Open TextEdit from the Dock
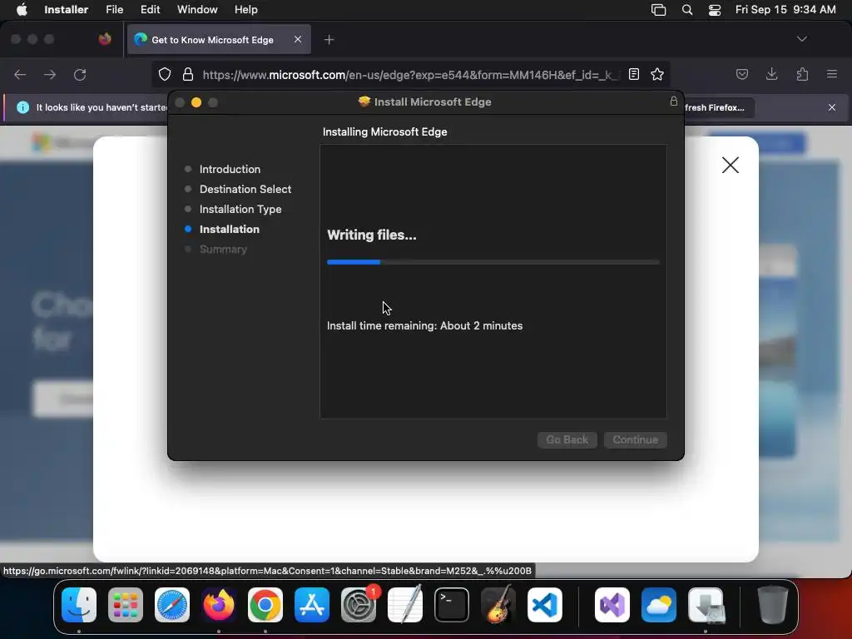The height and width of the screenshot is (639, 852). click(405, 605)
